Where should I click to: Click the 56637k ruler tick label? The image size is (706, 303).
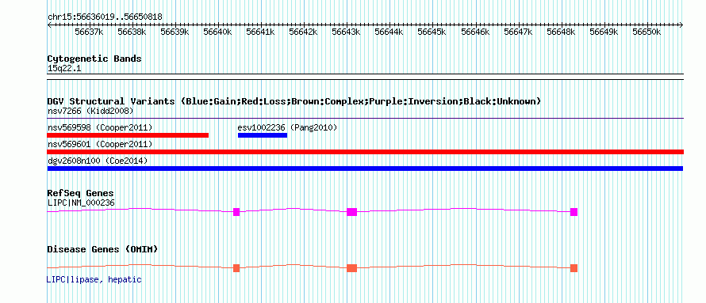89,32
